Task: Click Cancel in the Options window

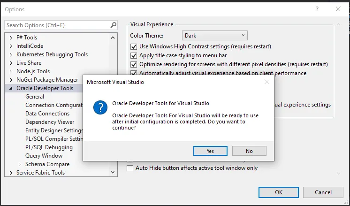Action: point(323,192)
